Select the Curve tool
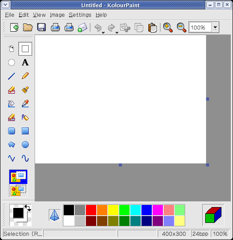Viewport: 233px width, 240px height. coord(25,158)
